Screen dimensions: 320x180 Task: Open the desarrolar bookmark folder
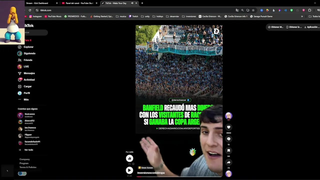(172, 16)
